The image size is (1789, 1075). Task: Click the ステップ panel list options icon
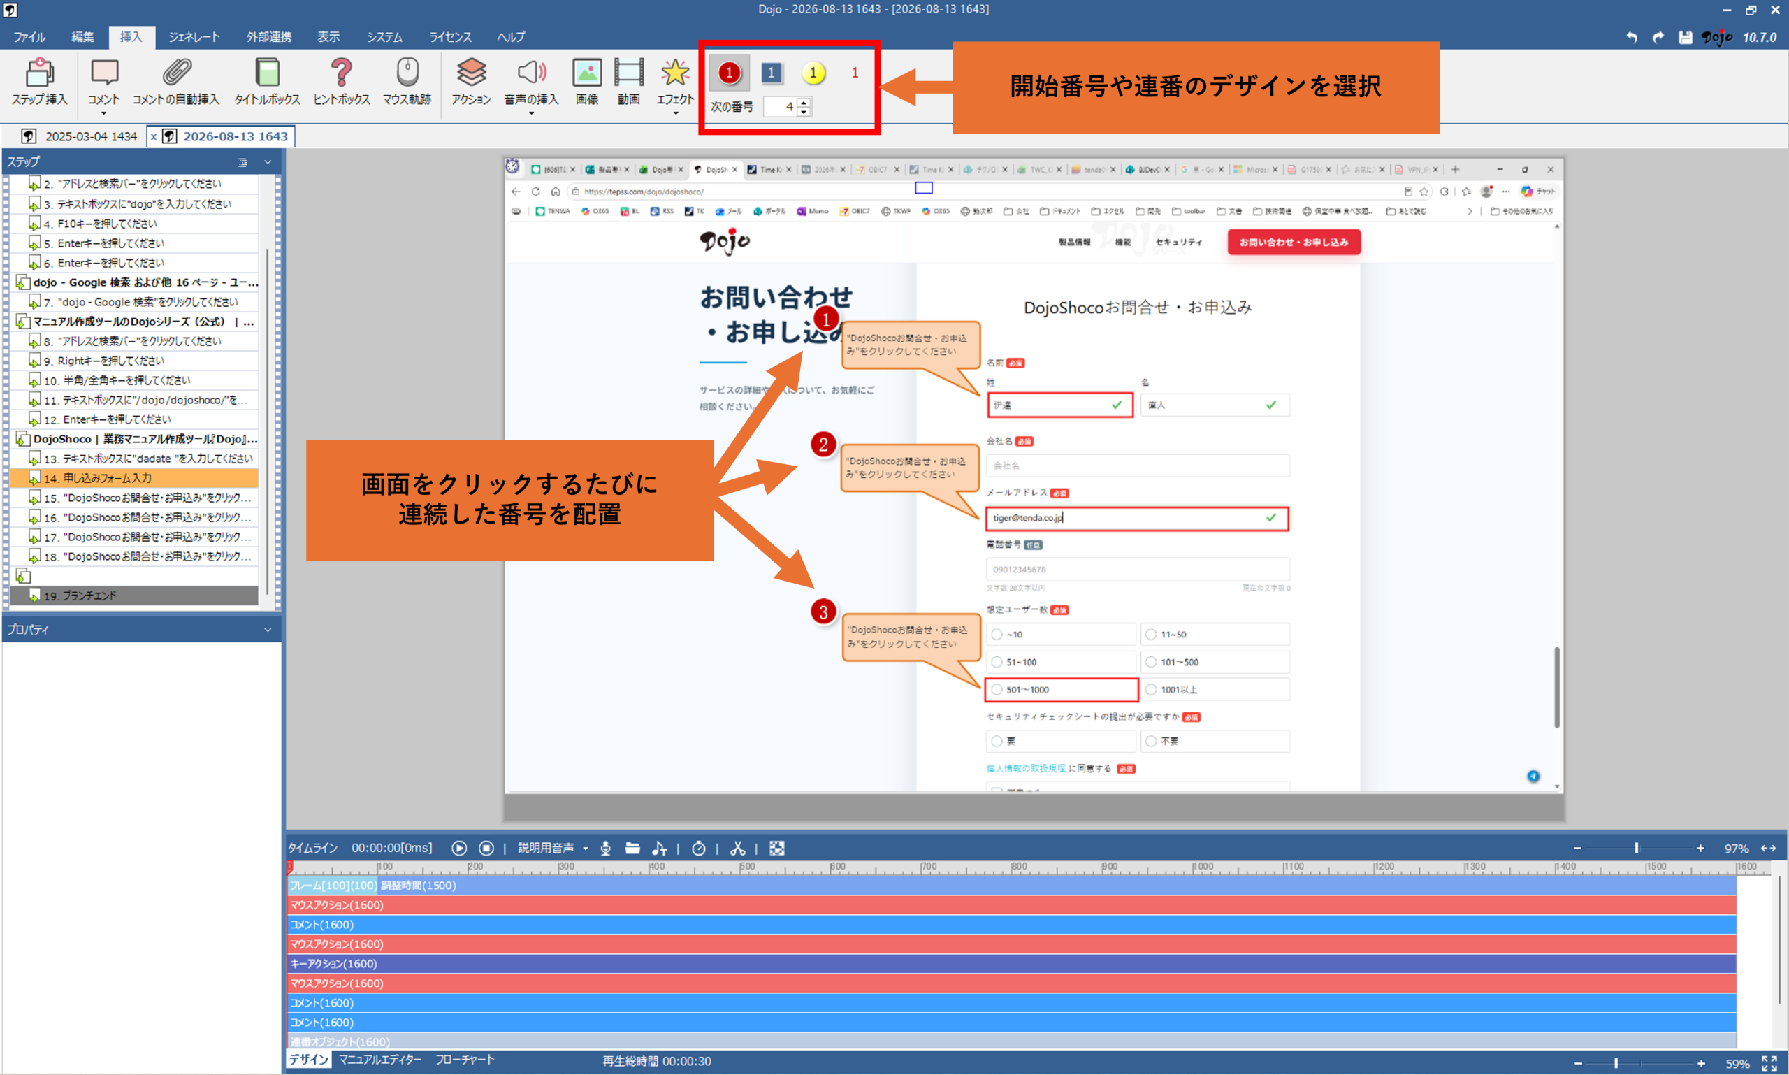tap(242, 162)
